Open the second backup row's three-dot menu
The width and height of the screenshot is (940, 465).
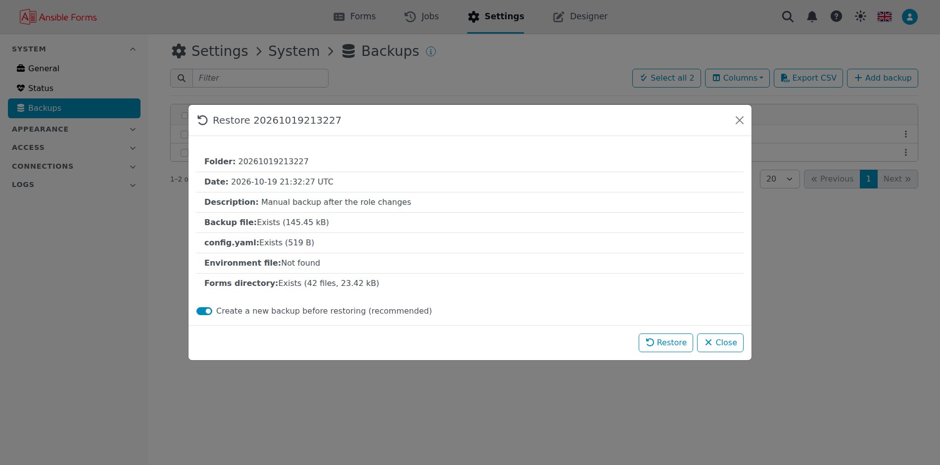pos(905,152)
